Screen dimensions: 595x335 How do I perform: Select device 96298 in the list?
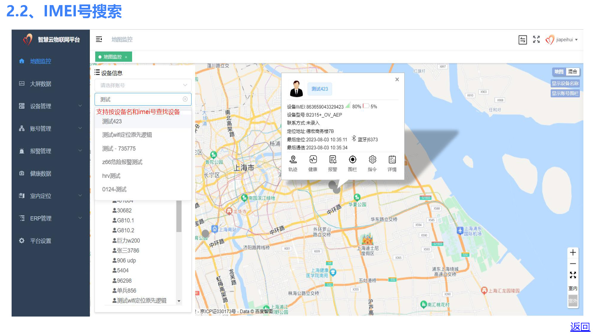122,281
